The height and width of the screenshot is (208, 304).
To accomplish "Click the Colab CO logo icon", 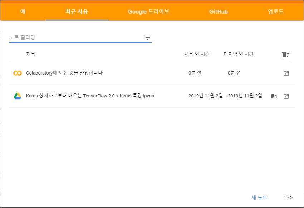I will coord(18,73).
